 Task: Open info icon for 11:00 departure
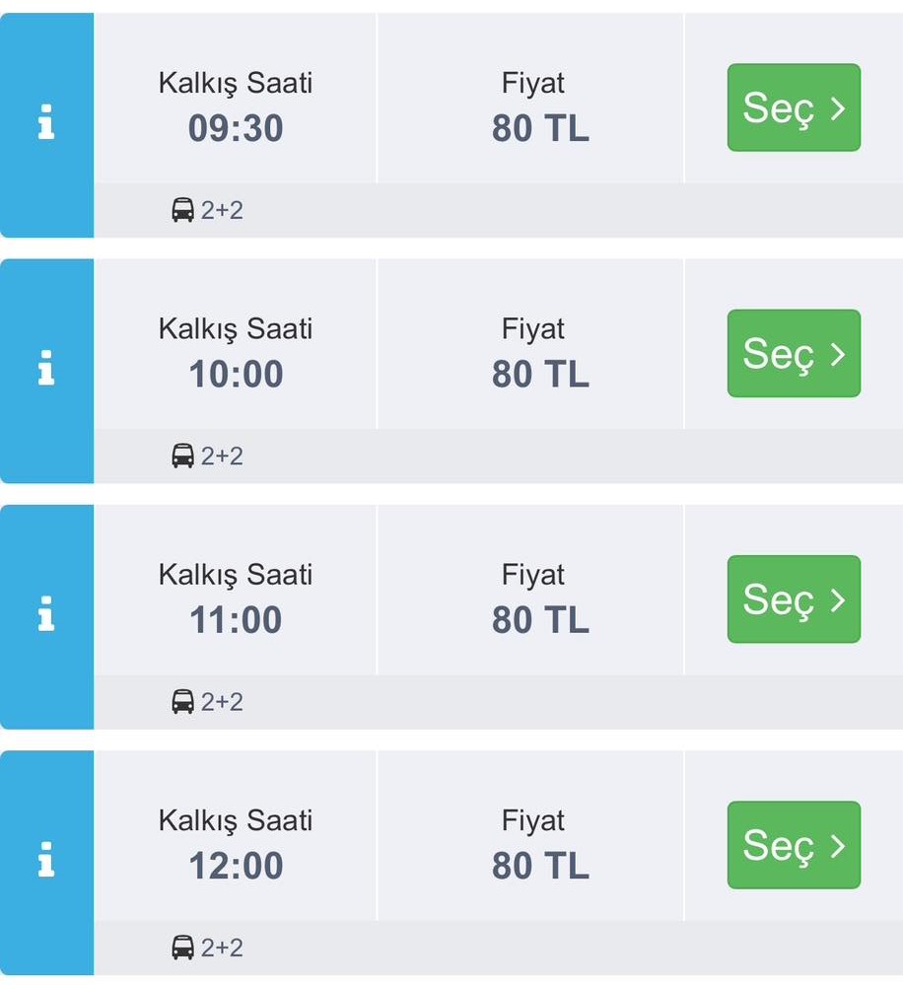click(46, 616)
